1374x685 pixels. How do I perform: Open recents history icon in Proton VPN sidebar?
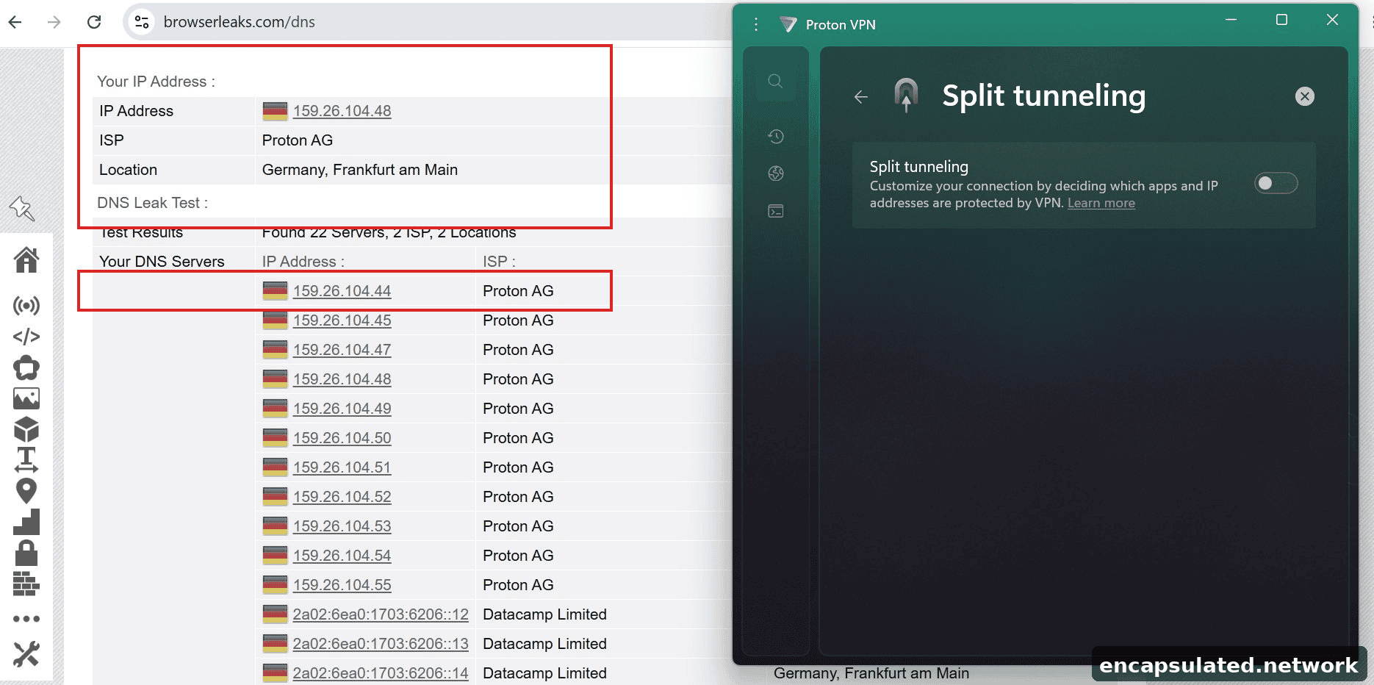(x=776, y=136)
